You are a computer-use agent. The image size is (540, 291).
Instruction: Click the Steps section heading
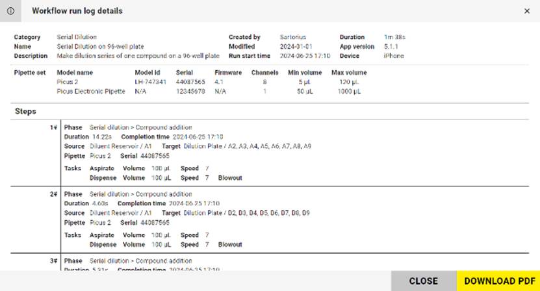(x=25, y=111)
